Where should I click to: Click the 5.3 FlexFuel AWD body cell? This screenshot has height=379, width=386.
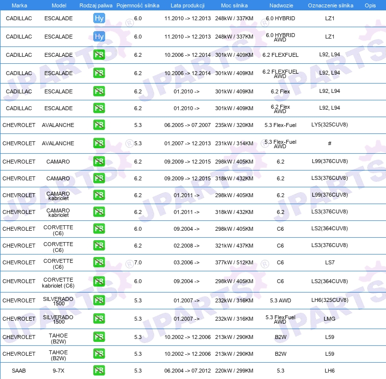tap(280, 319)
